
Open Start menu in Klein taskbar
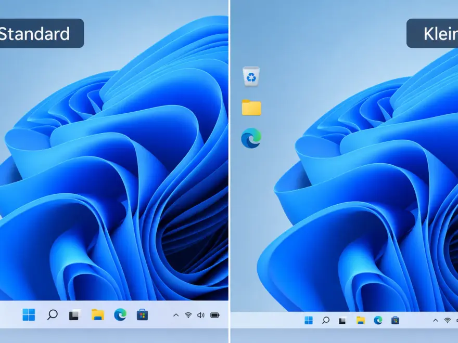pyautogui.click(x=309, y=320)
